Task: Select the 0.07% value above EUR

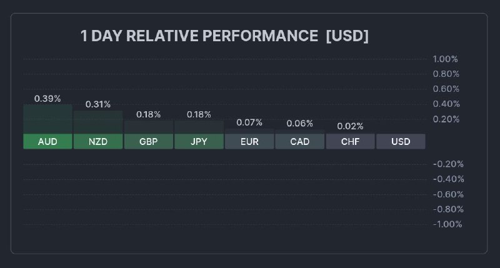Action: (249, 122)
